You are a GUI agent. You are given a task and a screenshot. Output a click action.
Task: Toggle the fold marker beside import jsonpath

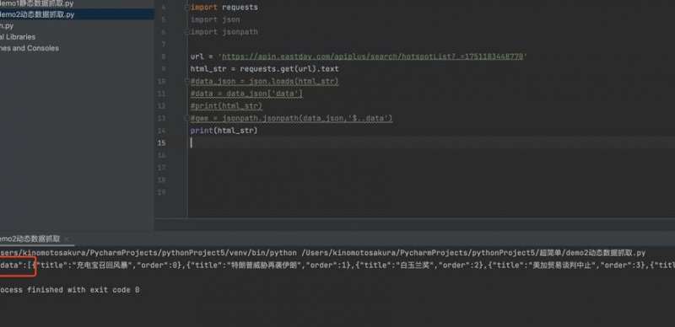[x=186, y=32]
